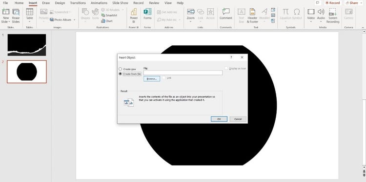
Task: Open the File menu
Action: tap(5, 3)
